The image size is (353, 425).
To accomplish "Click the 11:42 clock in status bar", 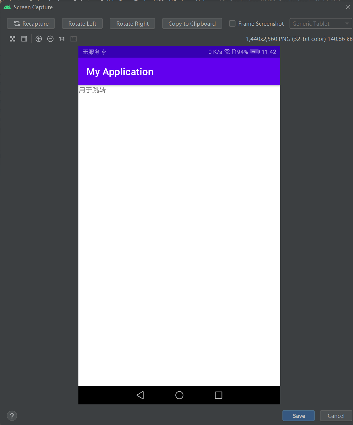I will pos(269,52).
